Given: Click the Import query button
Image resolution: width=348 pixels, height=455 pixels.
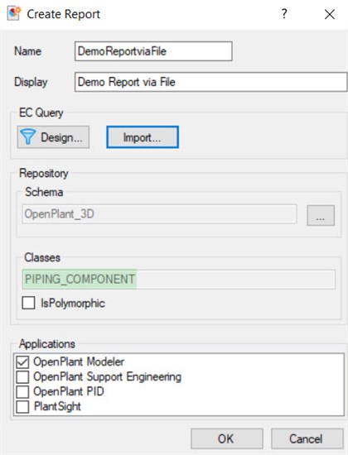Looking at the screenshot, I should 143,137.
